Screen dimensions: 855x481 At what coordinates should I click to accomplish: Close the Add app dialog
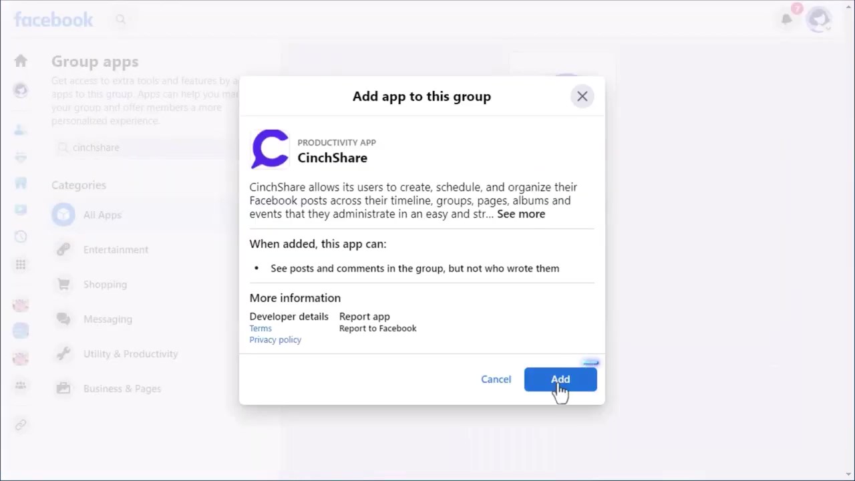click(582, 96)
